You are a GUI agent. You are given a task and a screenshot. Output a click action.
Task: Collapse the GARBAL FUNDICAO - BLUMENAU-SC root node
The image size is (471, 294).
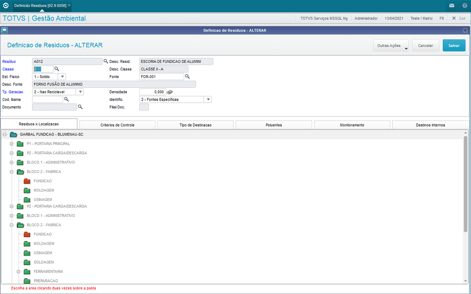coord(5,135)
